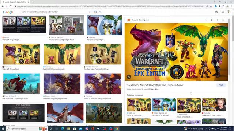Open the Gamepur Dragonflight preorder guide thumbnail
Screen dimensions: 234x131
(x=62, y=54)
